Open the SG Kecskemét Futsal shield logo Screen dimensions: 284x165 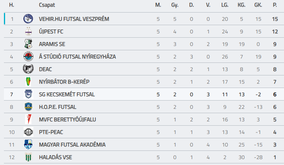[x=28, y=94]
